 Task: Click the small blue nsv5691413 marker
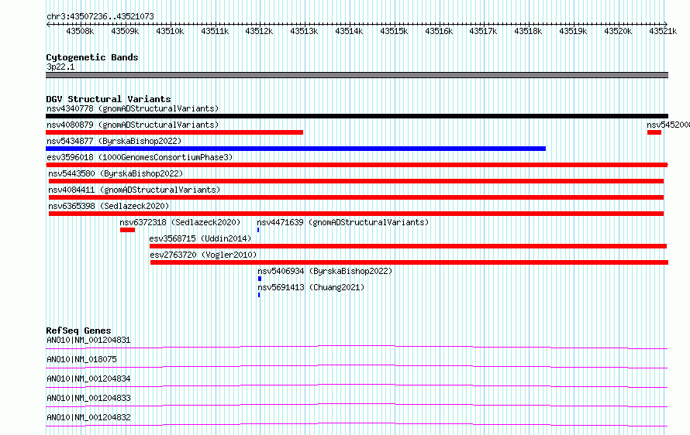[x=259, y=295]
